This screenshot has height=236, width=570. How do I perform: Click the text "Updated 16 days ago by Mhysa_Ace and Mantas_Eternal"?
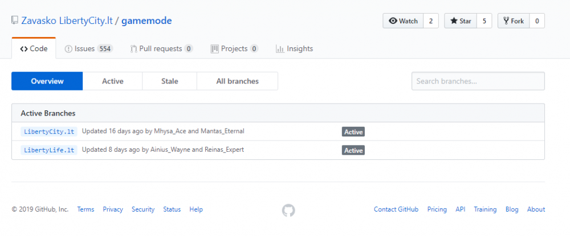tap(163, 131)
